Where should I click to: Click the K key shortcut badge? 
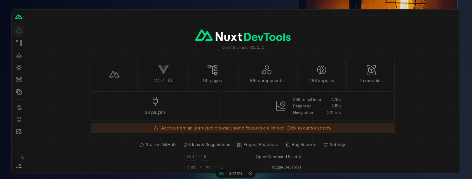205,157
